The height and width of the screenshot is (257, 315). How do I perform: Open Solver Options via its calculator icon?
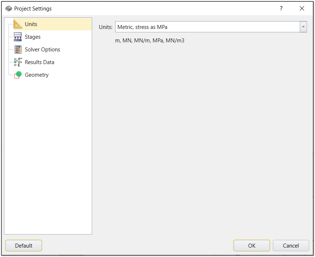(17, 49)
